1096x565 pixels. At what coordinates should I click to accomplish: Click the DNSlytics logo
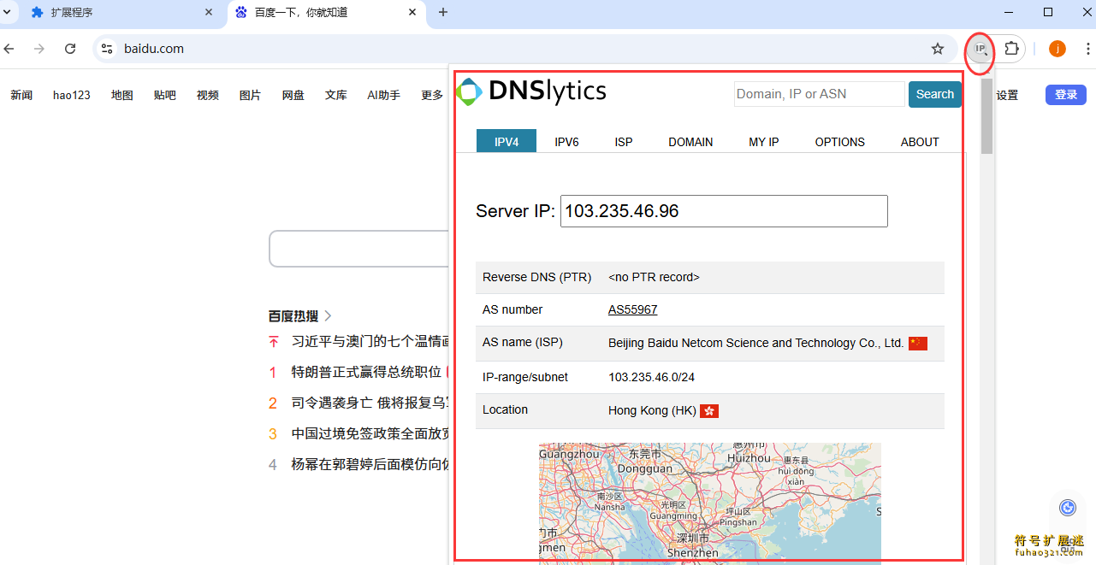coord(531,91)
